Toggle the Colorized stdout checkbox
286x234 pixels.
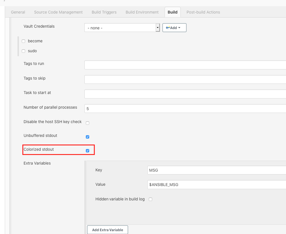point(88,151)
